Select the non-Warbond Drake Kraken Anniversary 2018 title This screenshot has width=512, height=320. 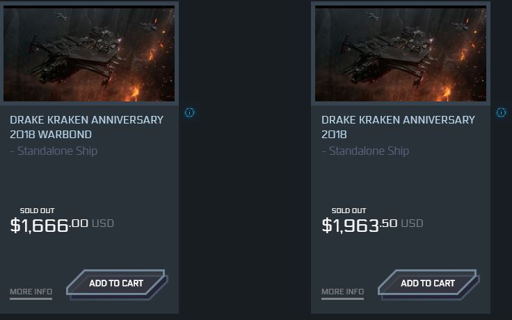(x=398, y=127)
